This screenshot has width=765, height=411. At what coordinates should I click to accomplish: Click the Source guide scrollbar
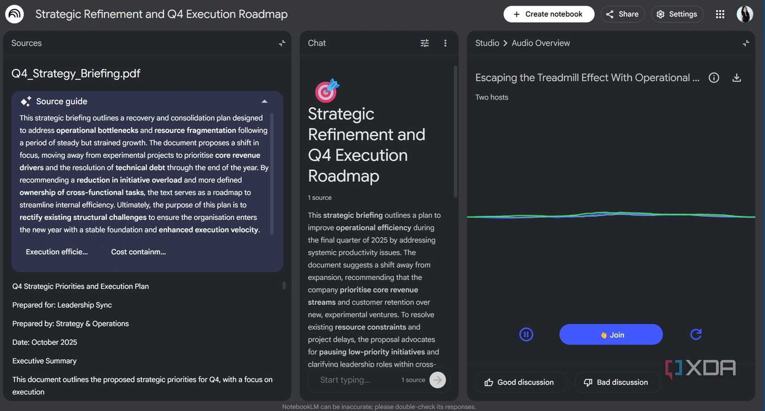(272, 174)
